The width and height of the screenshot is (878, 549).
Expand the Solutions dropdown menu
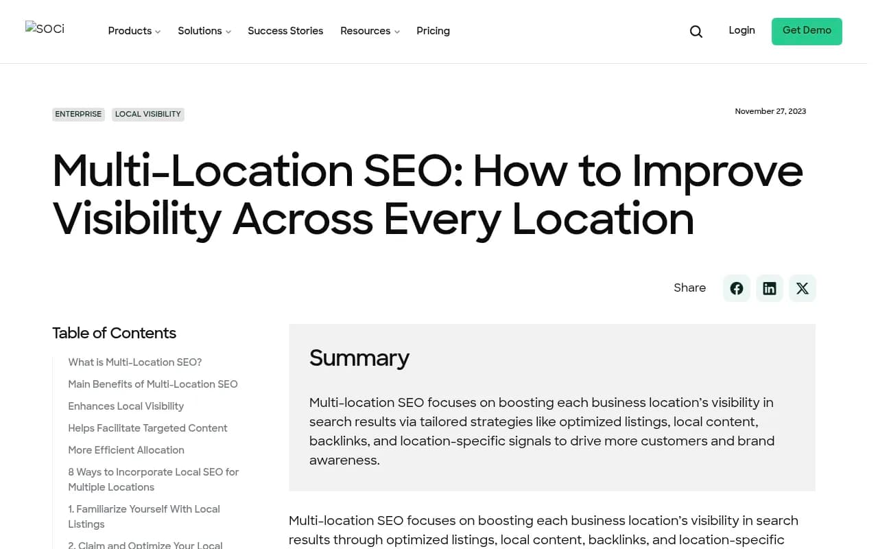[x=204, y=31]
